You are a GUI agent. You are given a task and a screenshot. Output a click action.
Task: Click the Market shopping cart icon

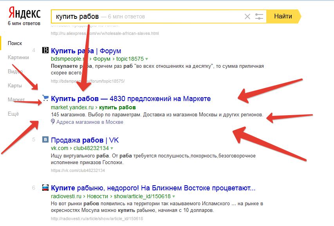click(x=45, y=98)
